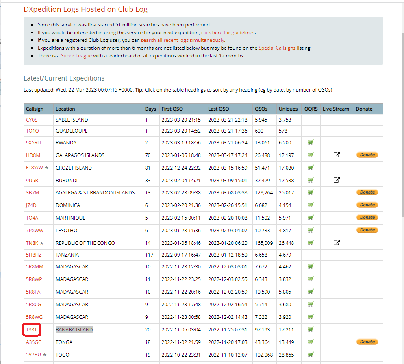Open OQRS cart for 5V7RU

311,355
